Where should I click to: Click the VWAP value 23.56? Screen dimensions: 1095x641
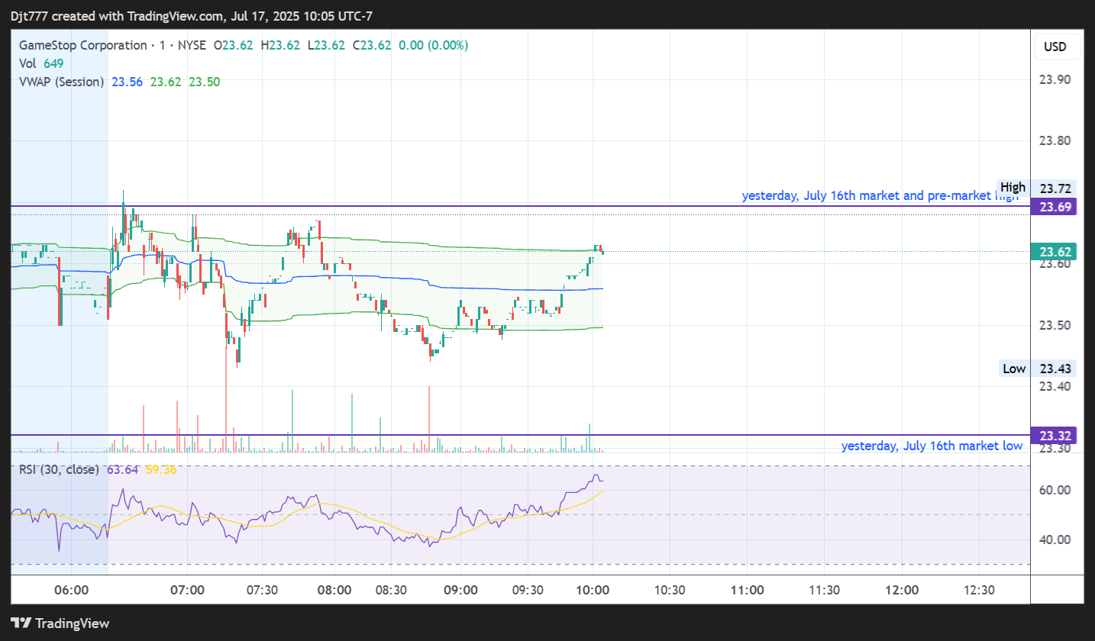[x=127, y=82]
